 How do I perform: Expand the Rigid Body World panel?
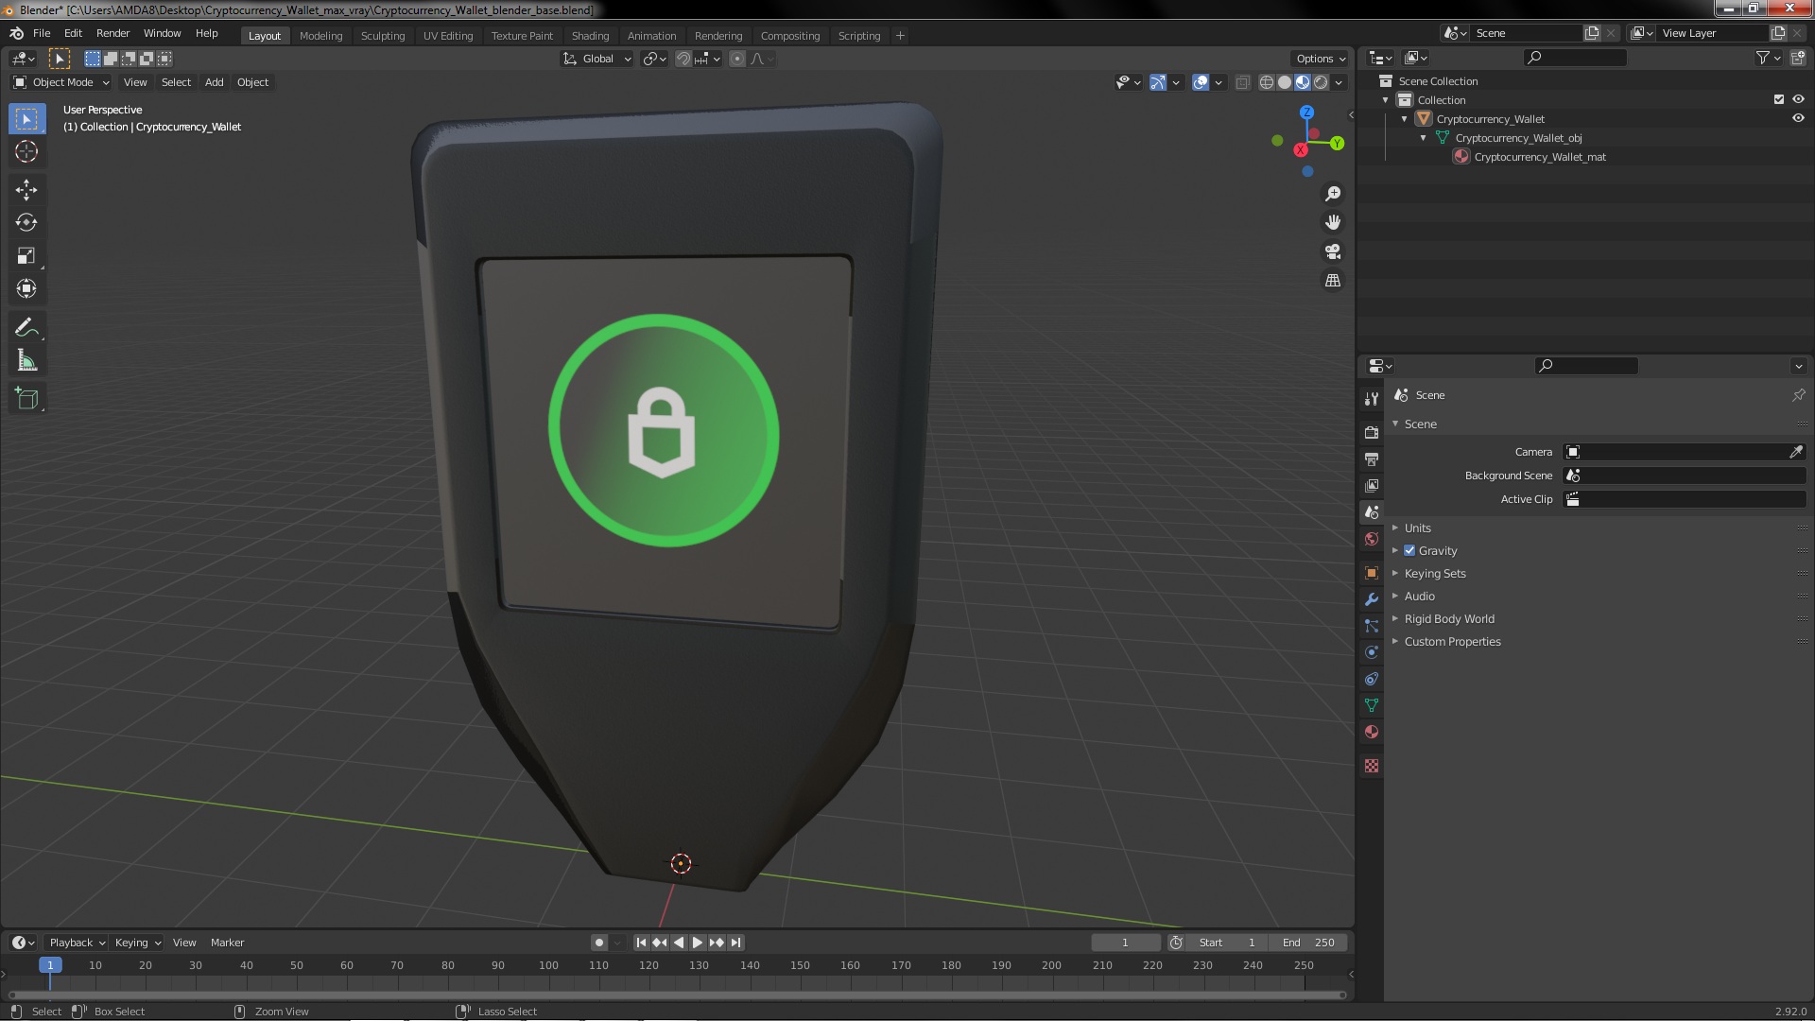[1449, 618]
